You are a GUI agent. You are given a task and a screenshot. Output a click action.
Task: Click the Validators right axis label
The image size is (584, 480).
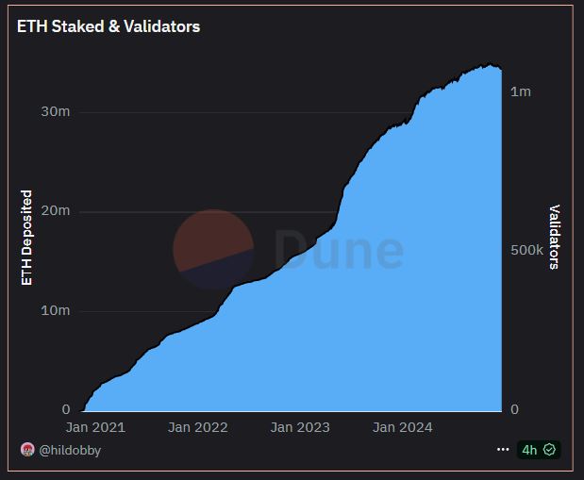(555, 237)
